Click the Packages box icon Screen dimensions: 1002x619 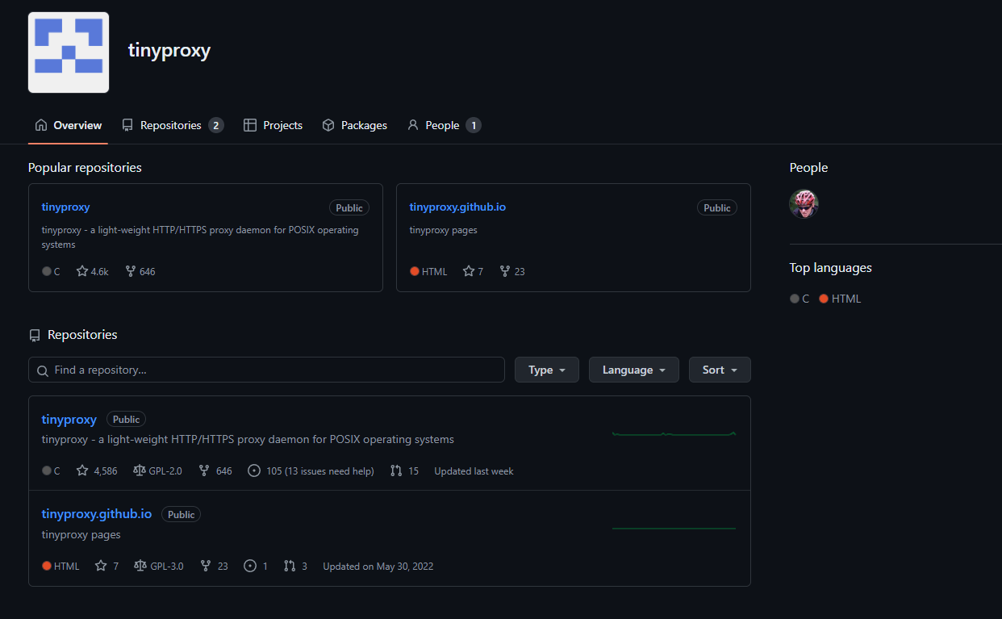[x=328, y=125]
